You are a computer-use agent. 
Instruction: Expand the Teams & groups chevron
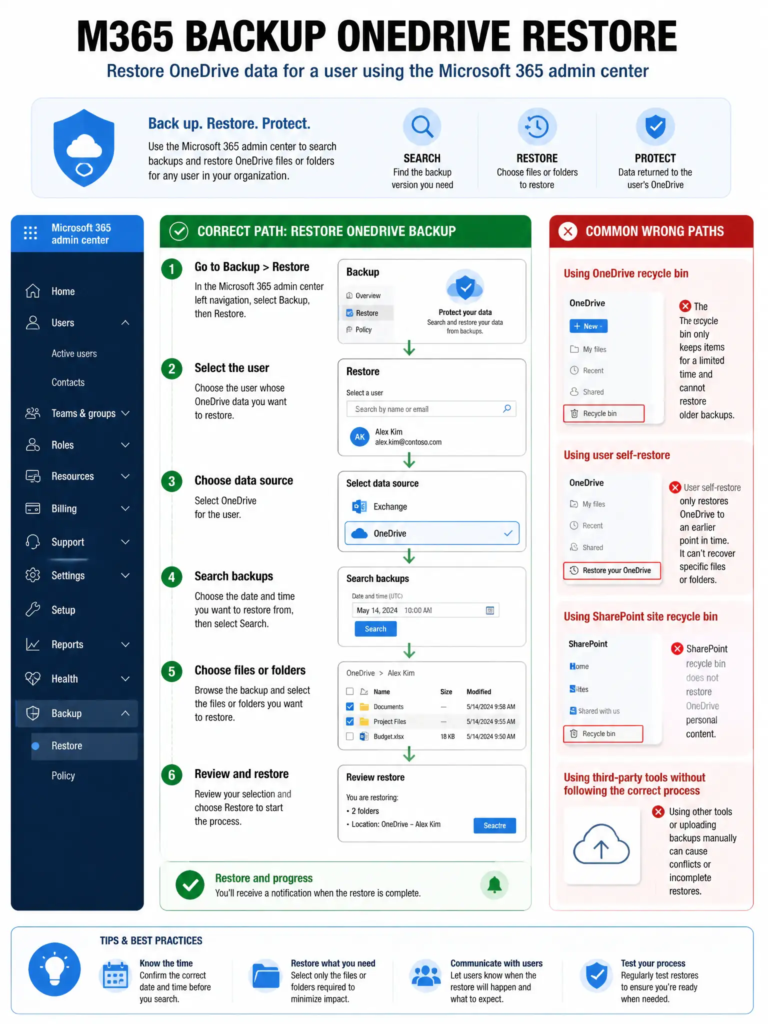coord(125,413)
